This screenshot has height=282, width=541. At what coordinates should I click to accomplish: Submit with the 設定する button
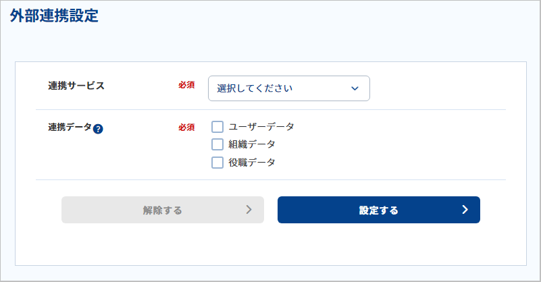click(x=379, y=210)
